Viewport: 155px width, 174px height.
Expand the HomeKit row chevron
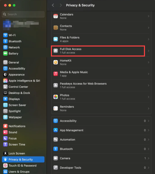pos(148,62)
